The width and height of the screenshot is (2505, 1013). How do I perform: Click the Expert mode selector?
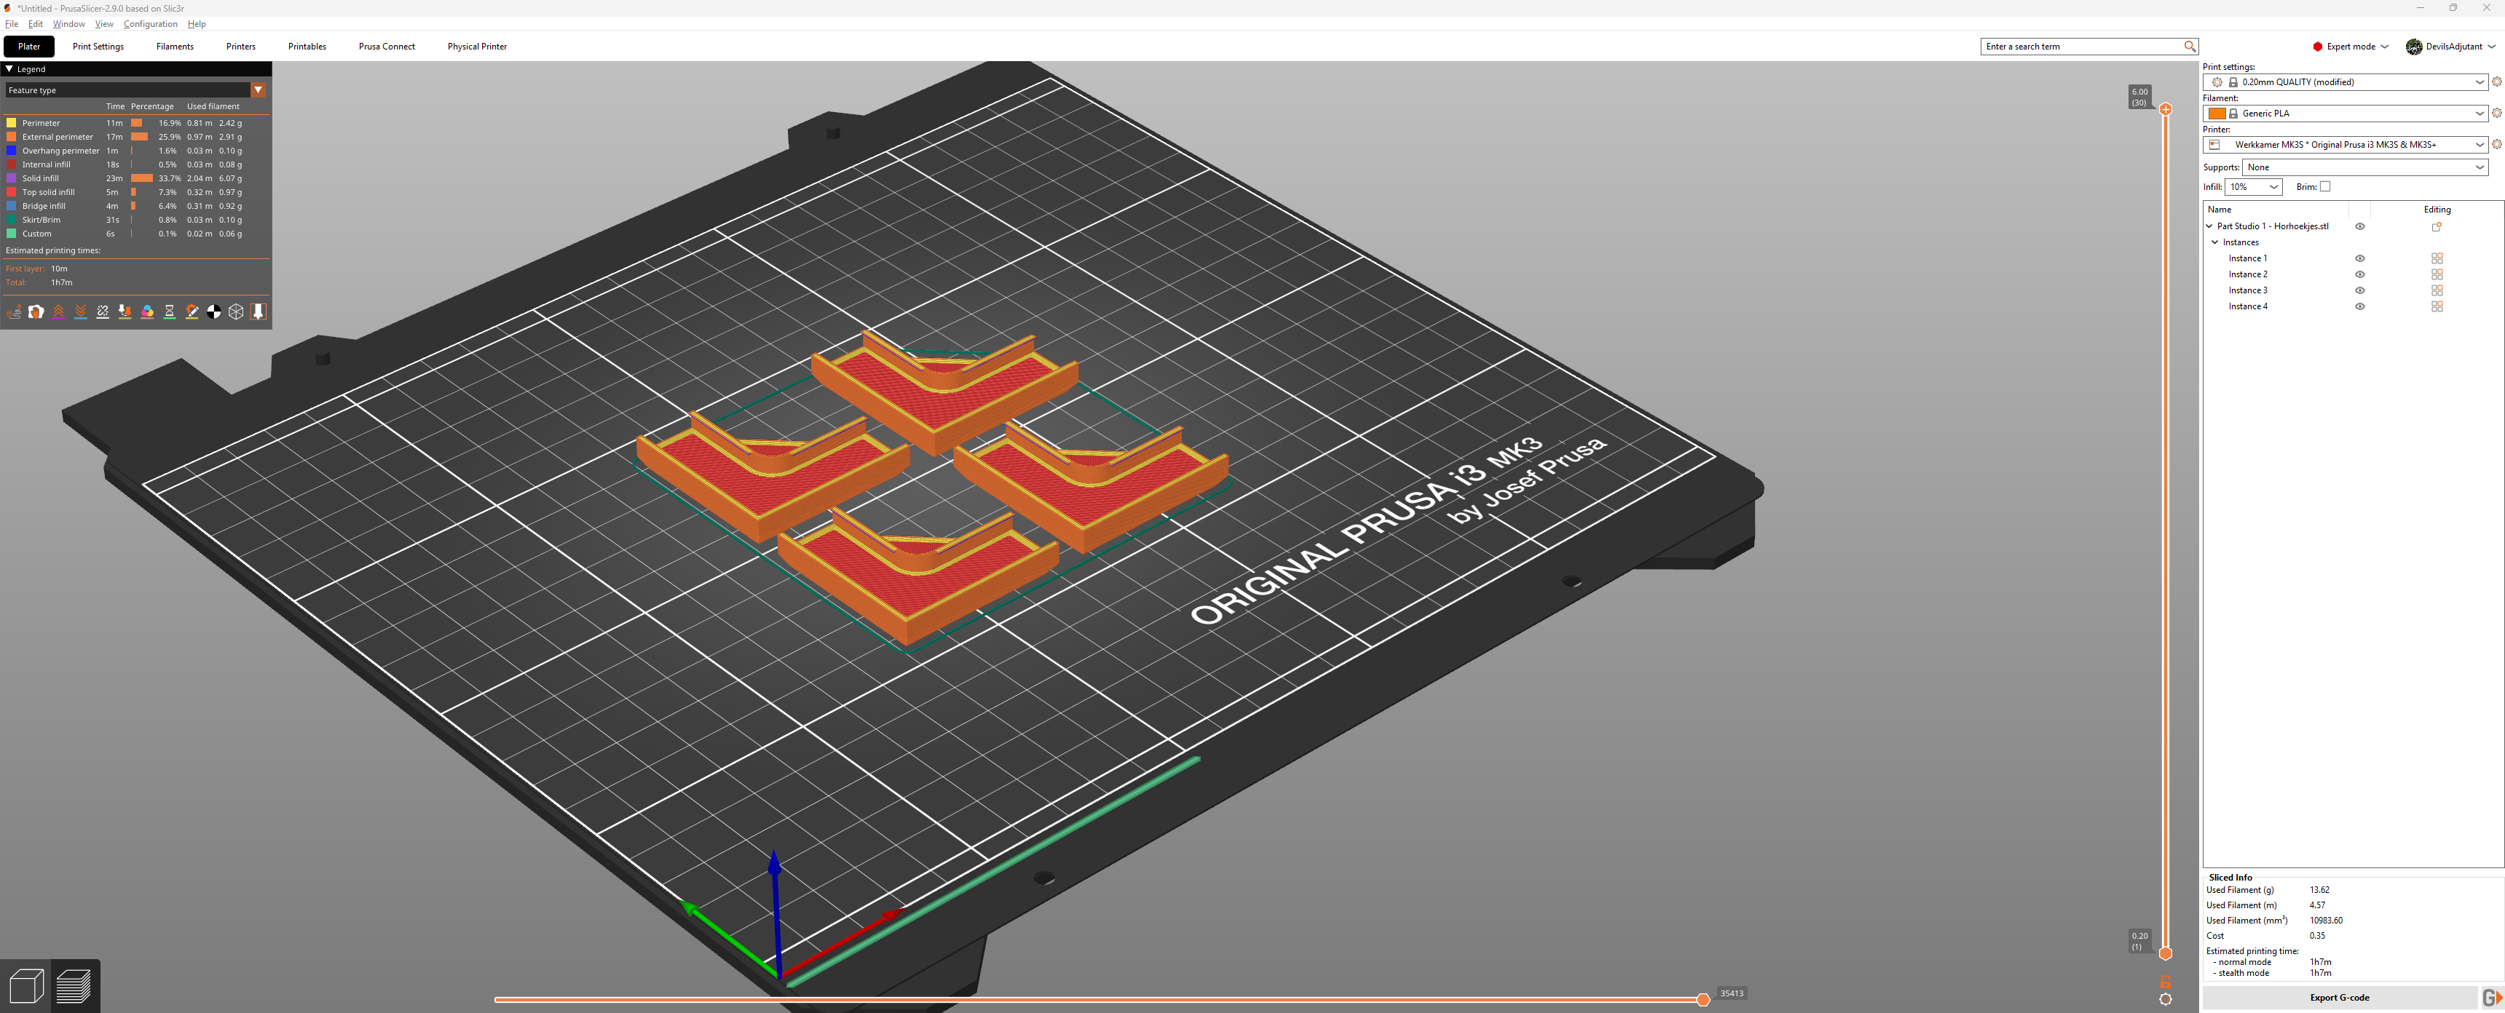(2351, 47)
